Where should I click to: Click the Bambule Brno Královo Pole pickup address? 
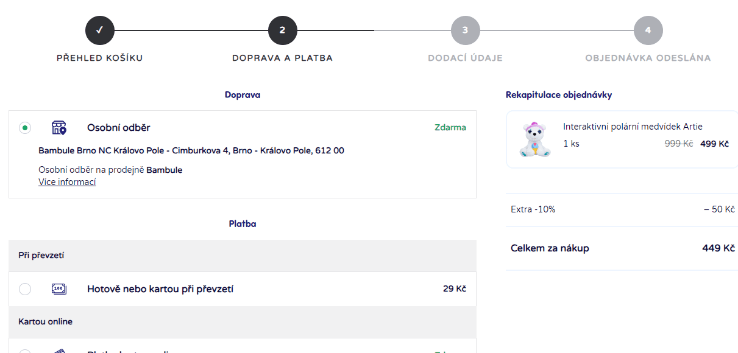[191, 150]
